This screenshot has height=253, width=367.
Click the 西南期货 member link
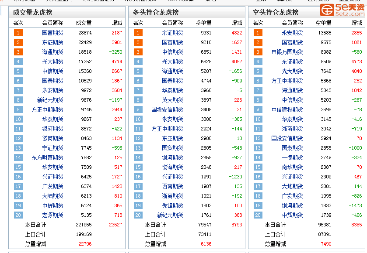(172, 186)
